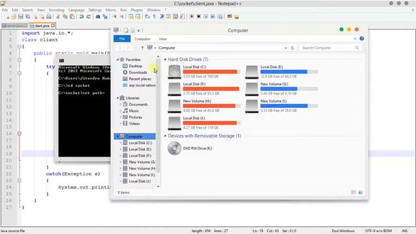Close the client.java tab with its X
This screenshot has height=234, width=416.
click(x=53, y=25)
